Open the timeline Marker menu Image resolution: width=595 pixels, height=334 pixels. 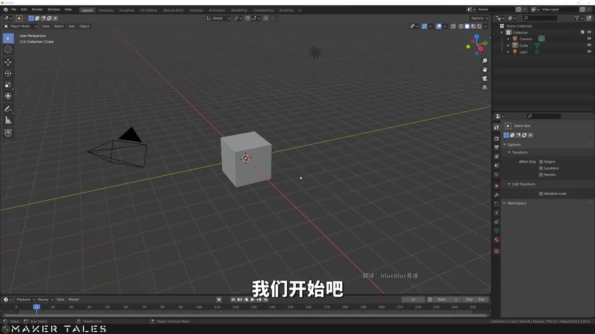point(74,299)
